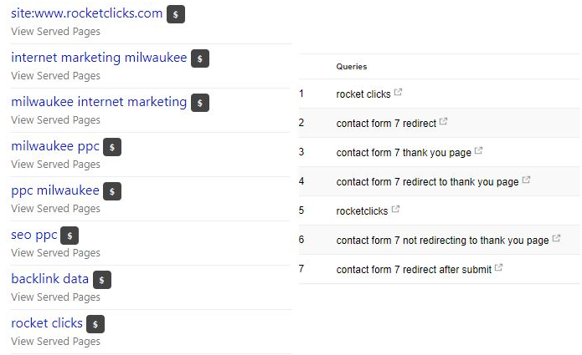Click dollar icon next to milwaukee ppc
Viewport: 582px width, 355px height.
click(112, 147)
